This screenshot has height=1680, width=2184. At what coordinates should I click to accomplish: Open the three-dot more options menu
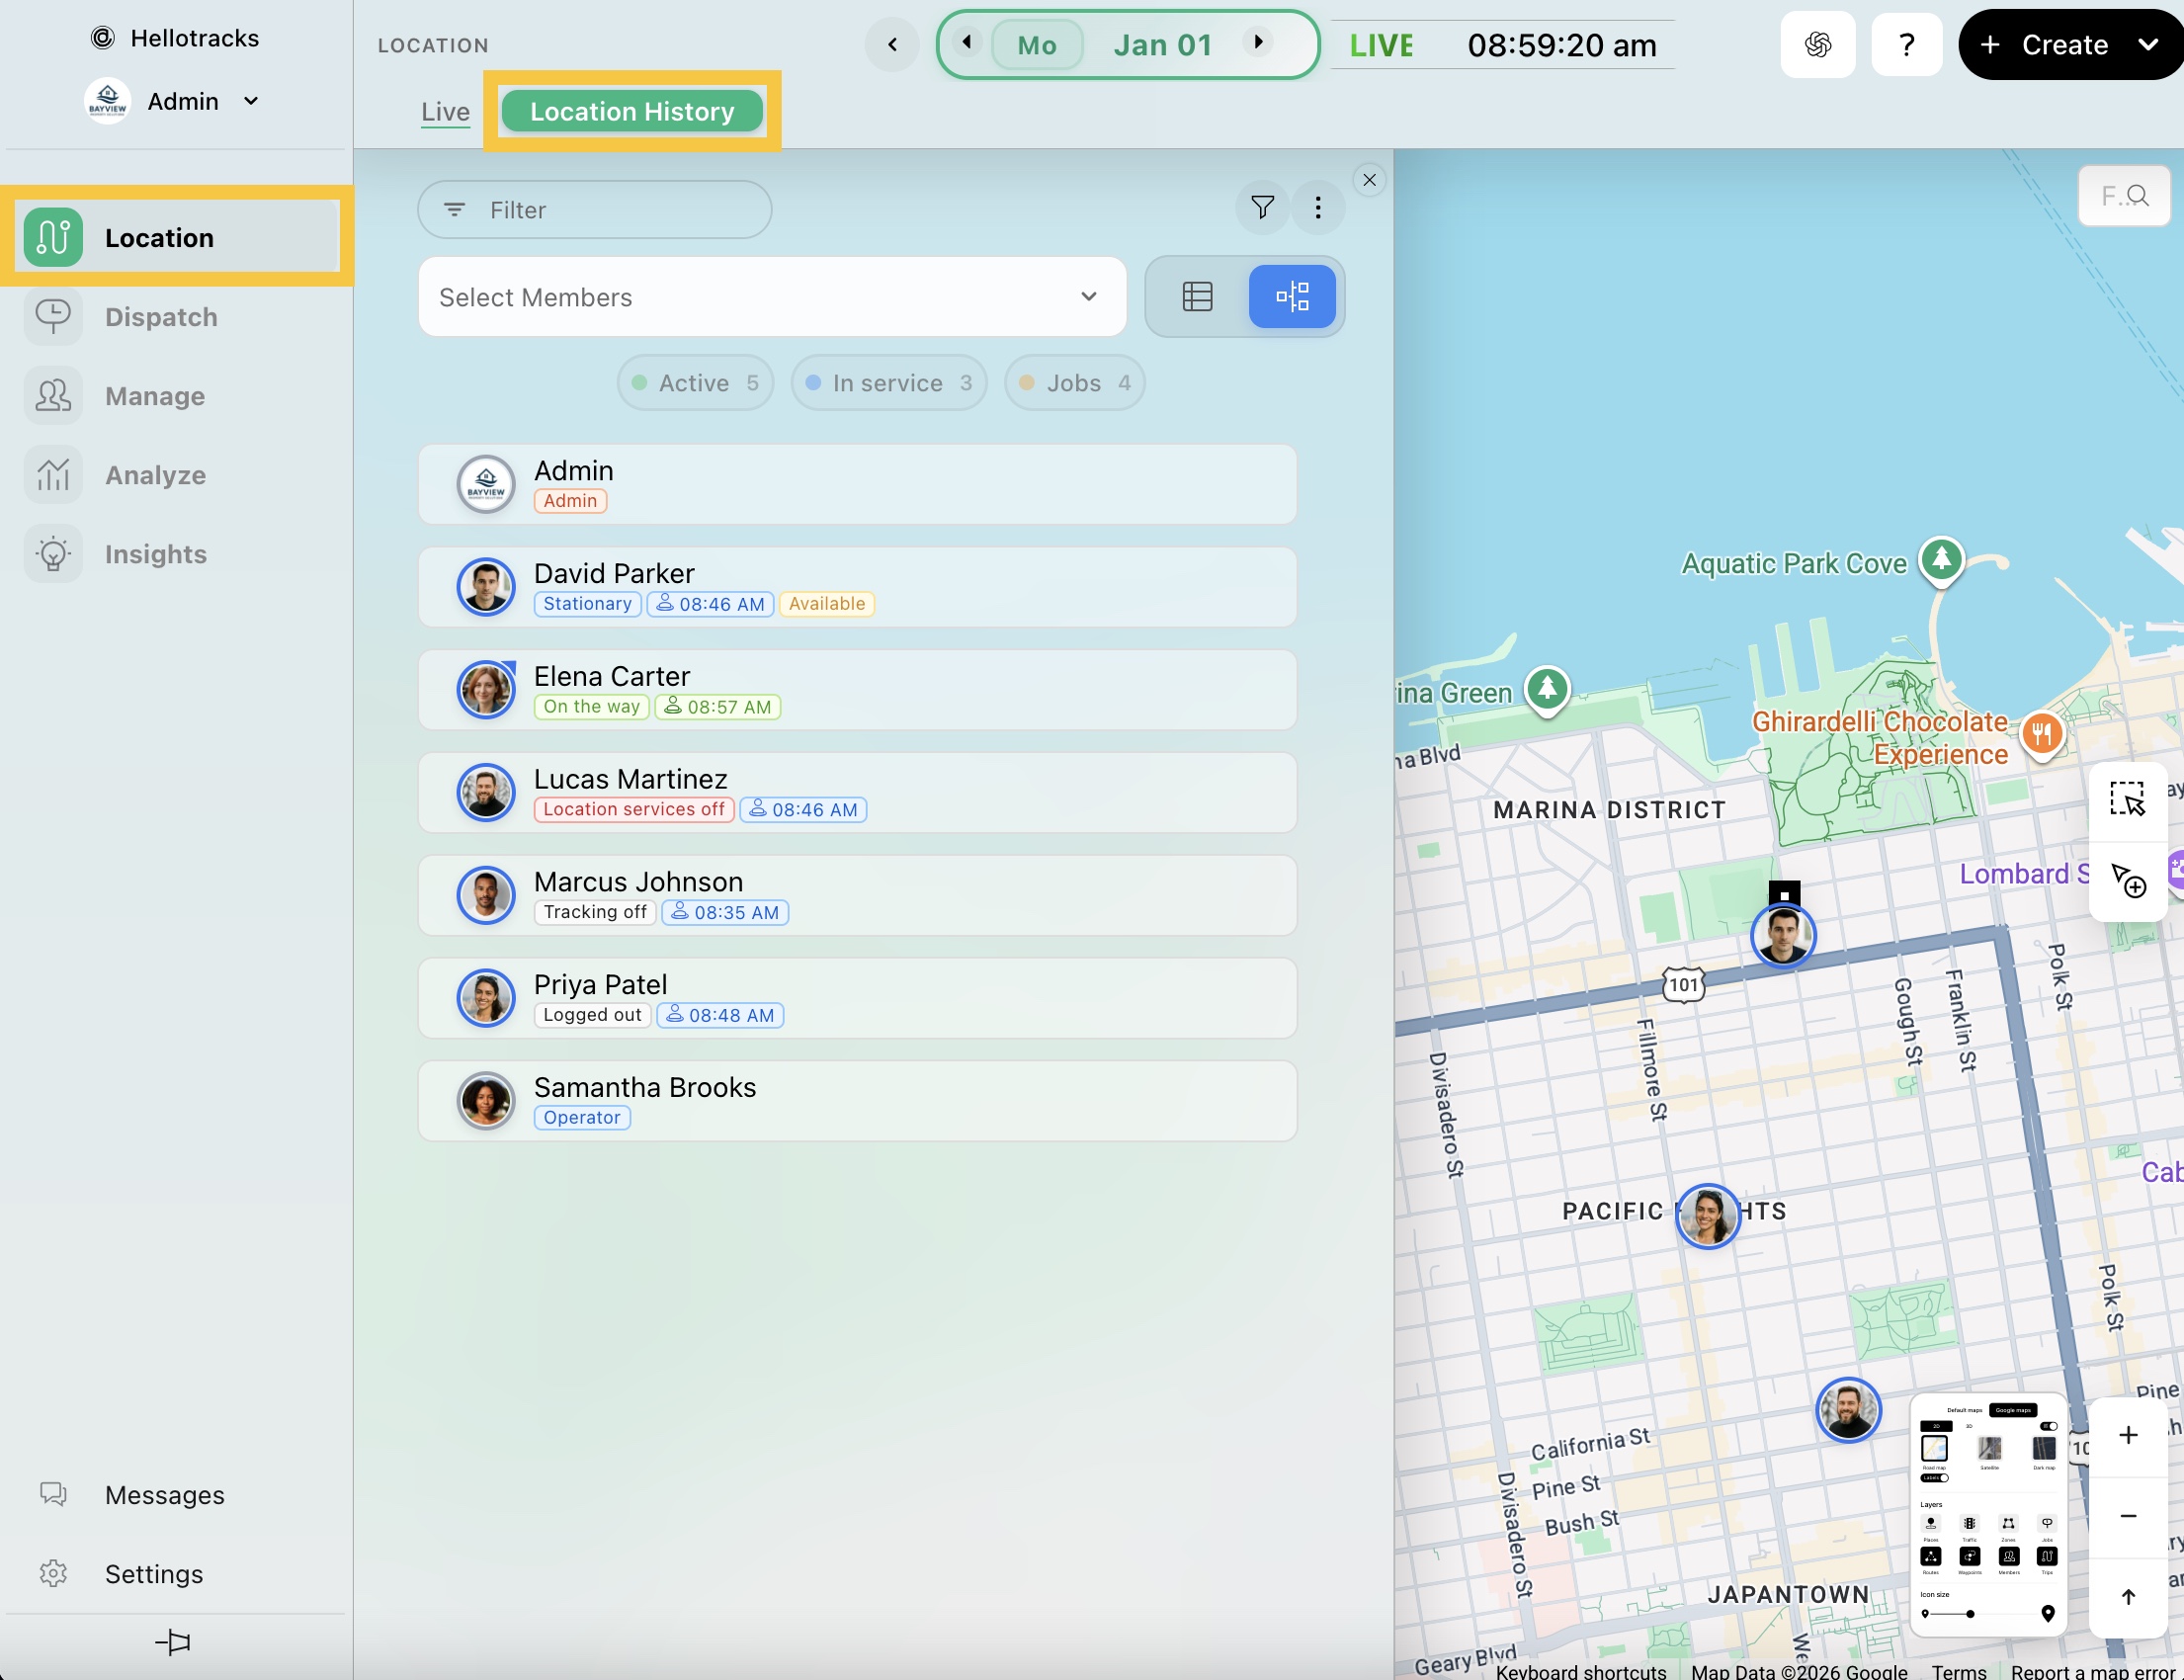pos(1318,207)
